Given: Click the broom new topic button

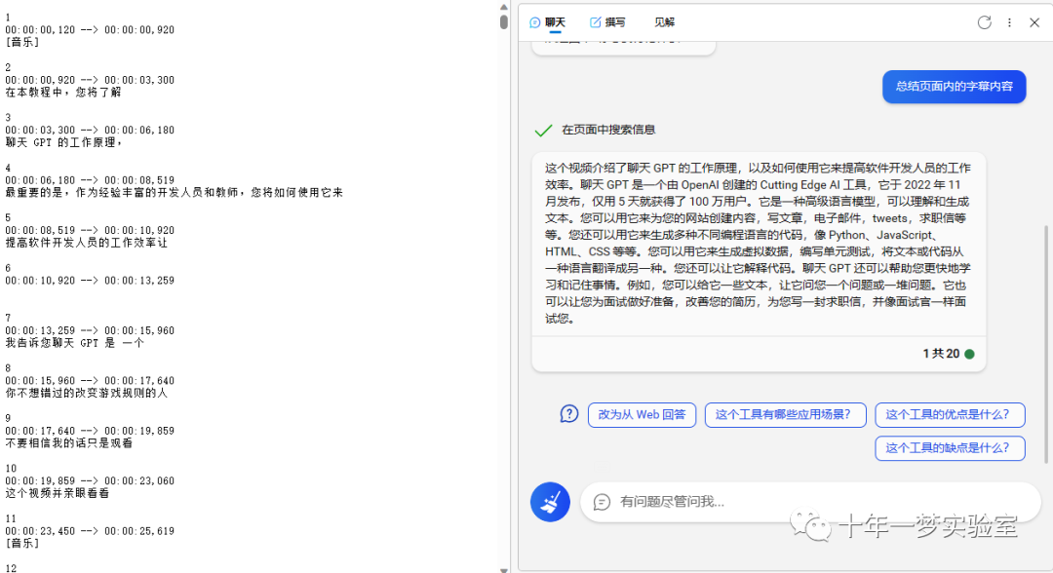Looking at the screenshot, I should [x=550, y=502].
